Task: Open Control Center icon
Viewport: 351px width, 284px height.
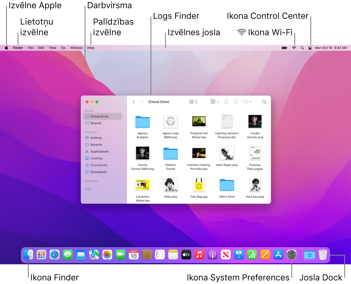Action: [310, 48]
